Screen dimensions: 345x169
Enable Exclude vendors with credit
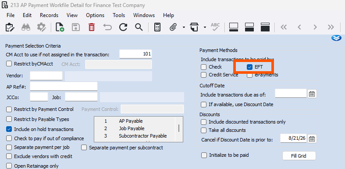click(9, 156)
